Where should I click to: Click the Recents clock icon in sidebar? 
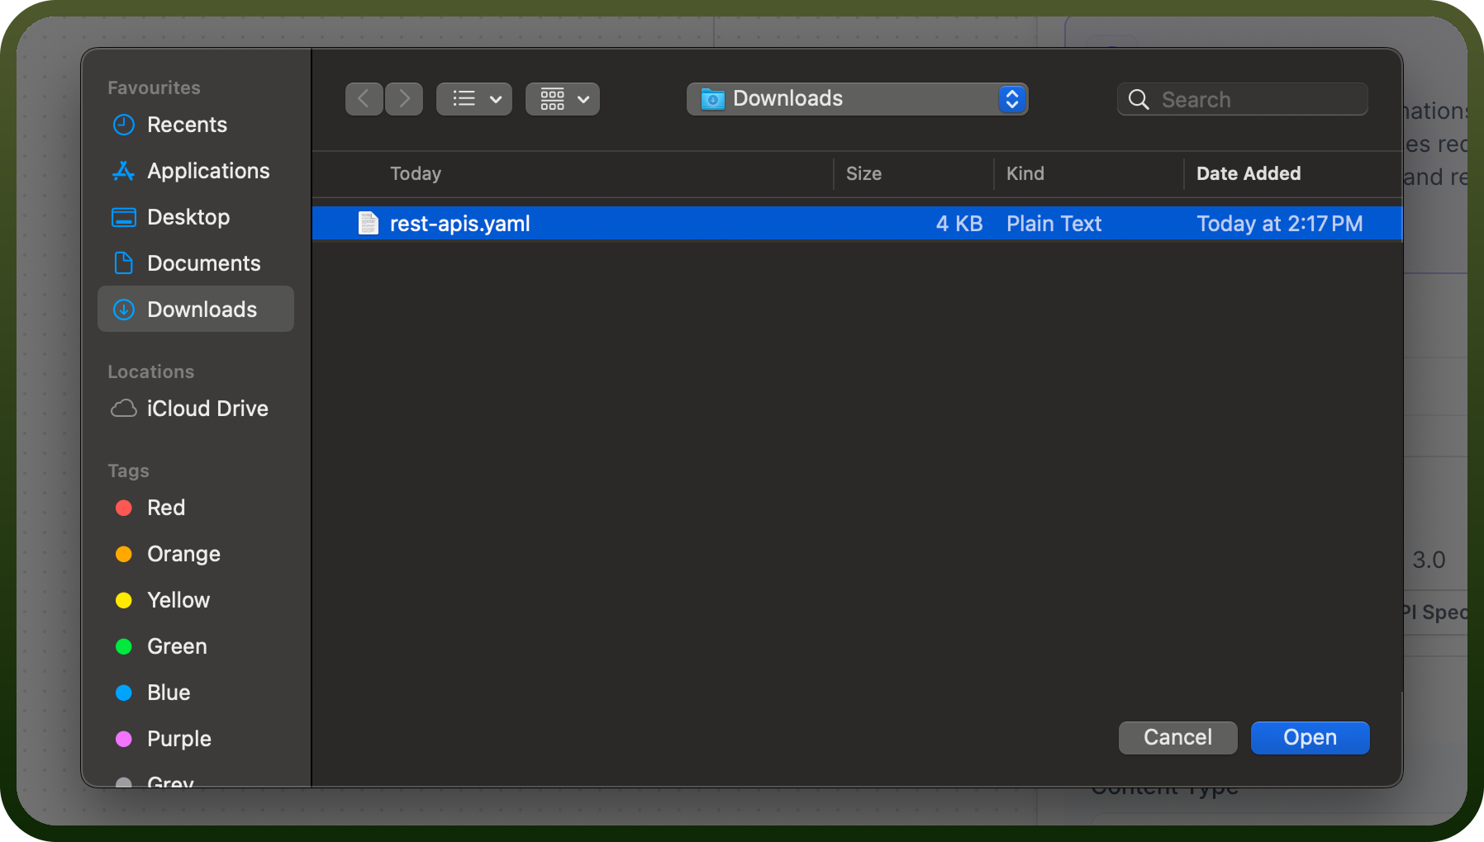pyautogui.click(x=124, y=125)
